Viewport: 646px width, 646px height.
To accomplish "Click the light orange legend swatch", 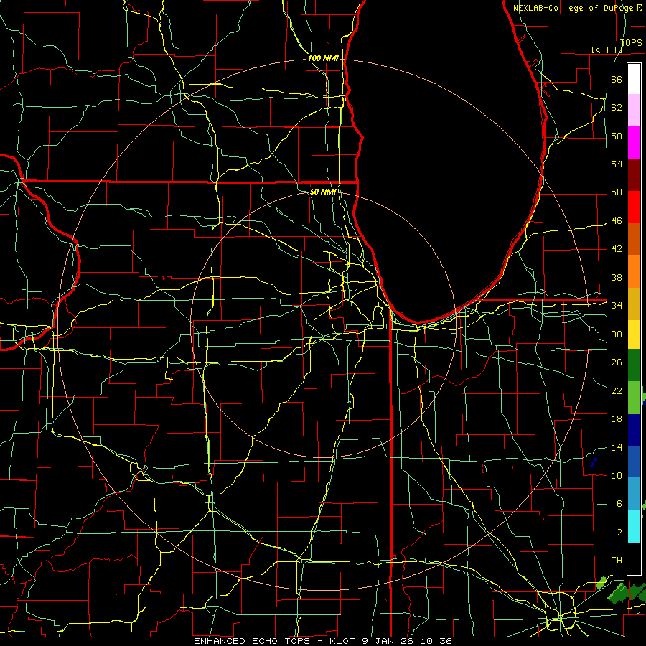I will click(634, 271).
